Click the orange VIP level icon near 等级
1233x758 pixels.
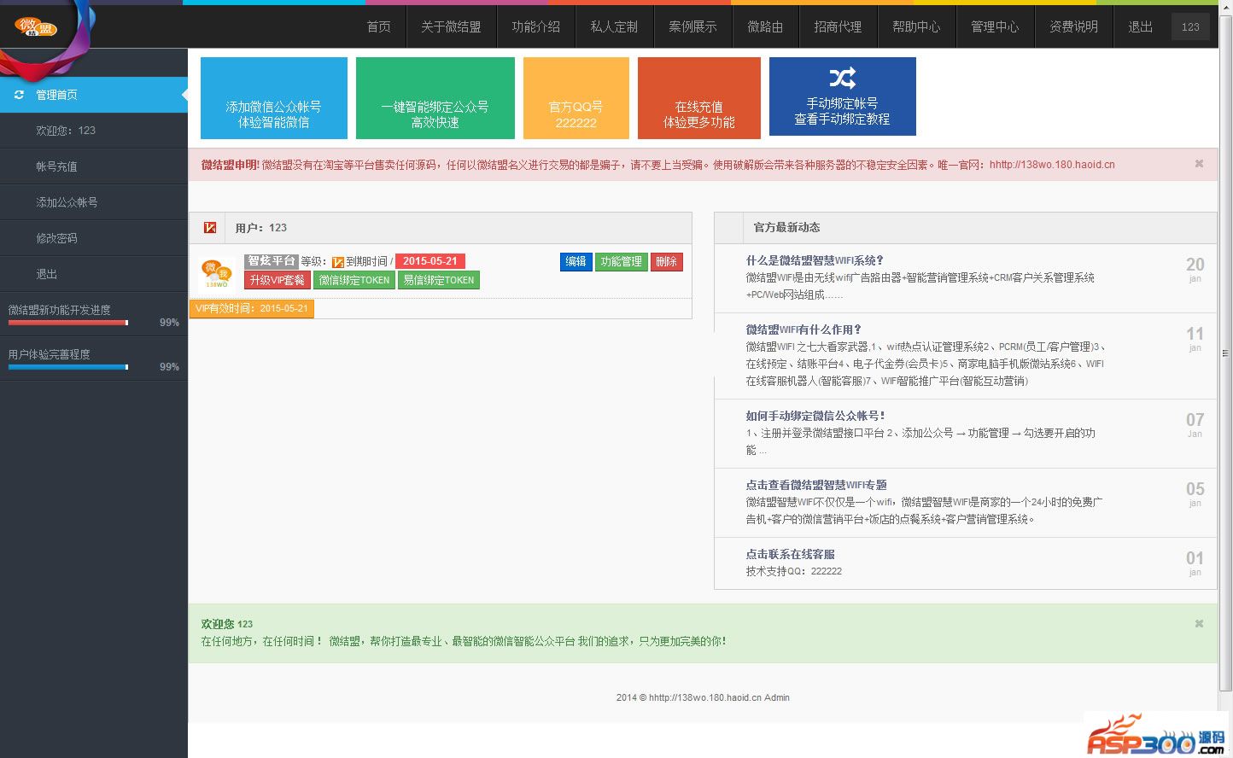tap(338, 262)
